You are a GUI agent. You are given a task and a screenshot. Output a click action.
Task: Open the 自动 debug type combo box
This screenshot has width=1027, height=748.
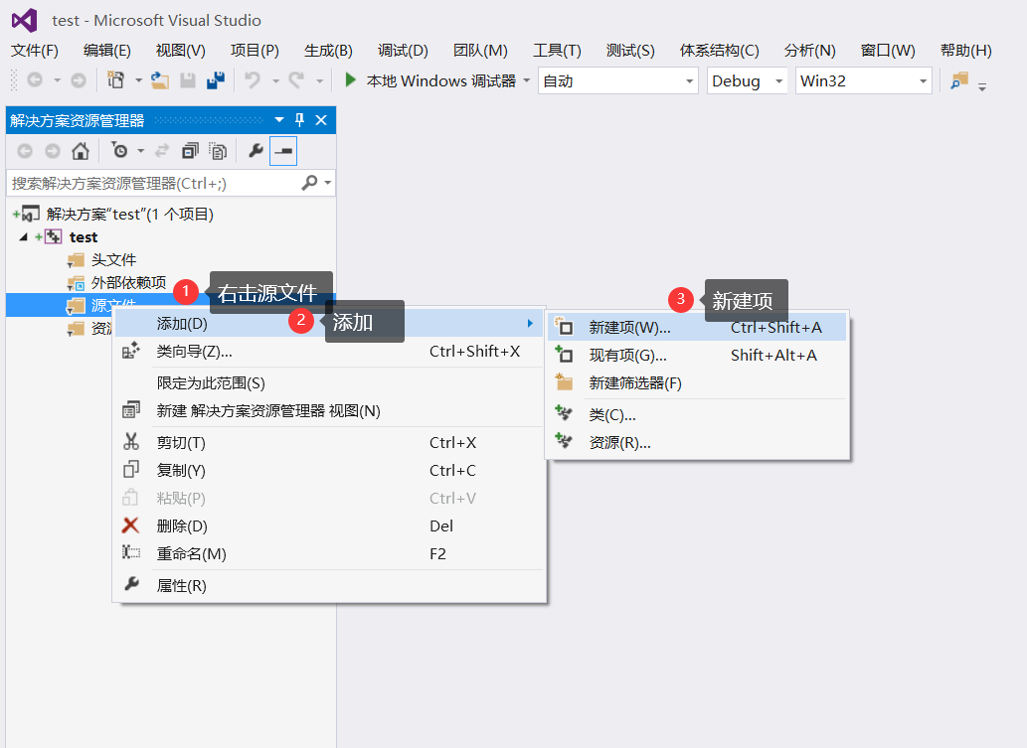pyautogui.click(x=617, y=80)
